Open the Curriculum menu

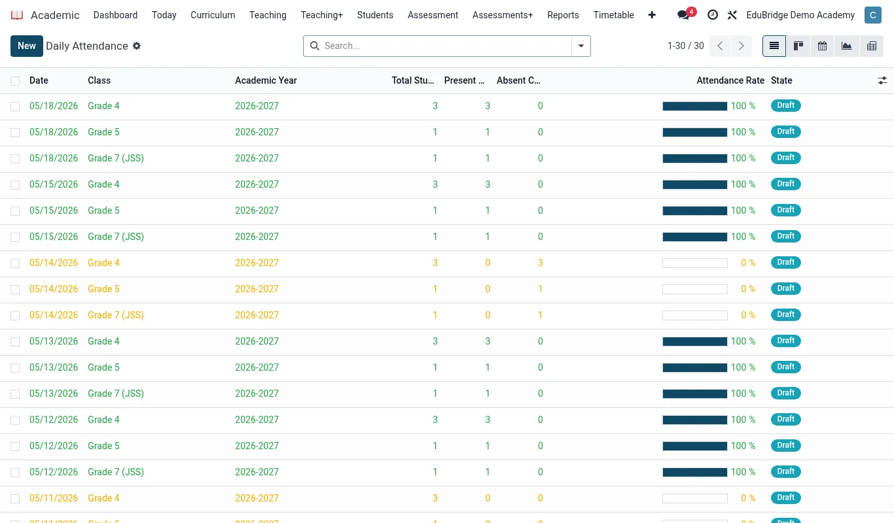213,15
